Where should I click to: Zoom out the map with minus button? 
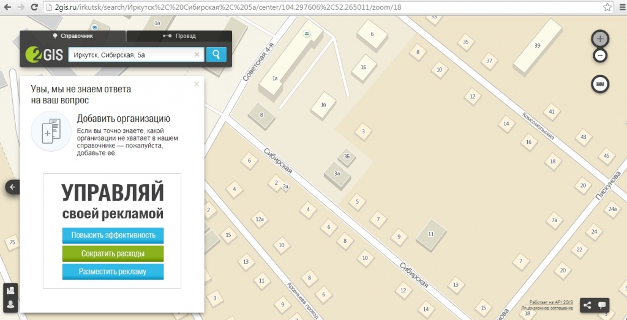click(x=600, y=55)
